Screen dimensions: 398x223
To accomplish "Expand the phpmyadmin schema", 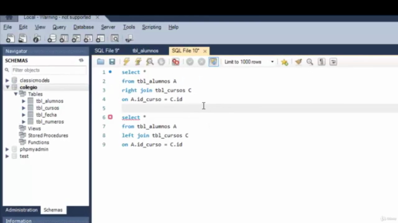I will (x=7, y=149).
